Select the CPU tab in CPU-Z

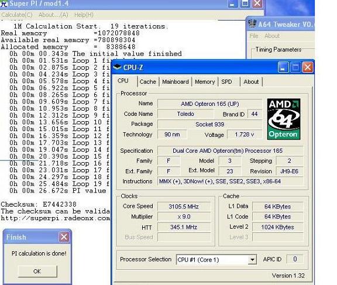(x=123, y=81)
